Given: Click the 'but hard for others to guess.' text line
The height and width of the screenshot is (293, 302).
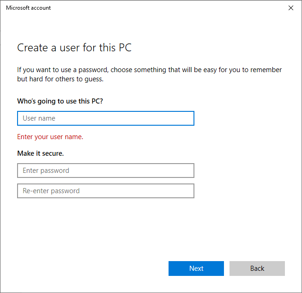Looking at the screenshot, I should [60, 79].
